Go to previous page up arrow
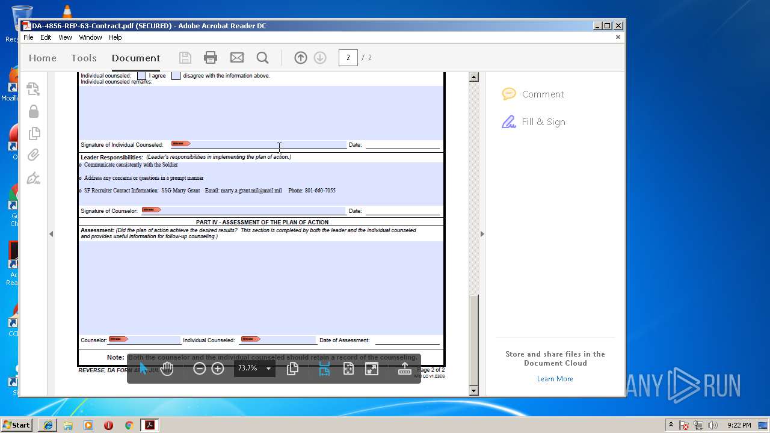770x433 pixels. [x=301, y=58]
